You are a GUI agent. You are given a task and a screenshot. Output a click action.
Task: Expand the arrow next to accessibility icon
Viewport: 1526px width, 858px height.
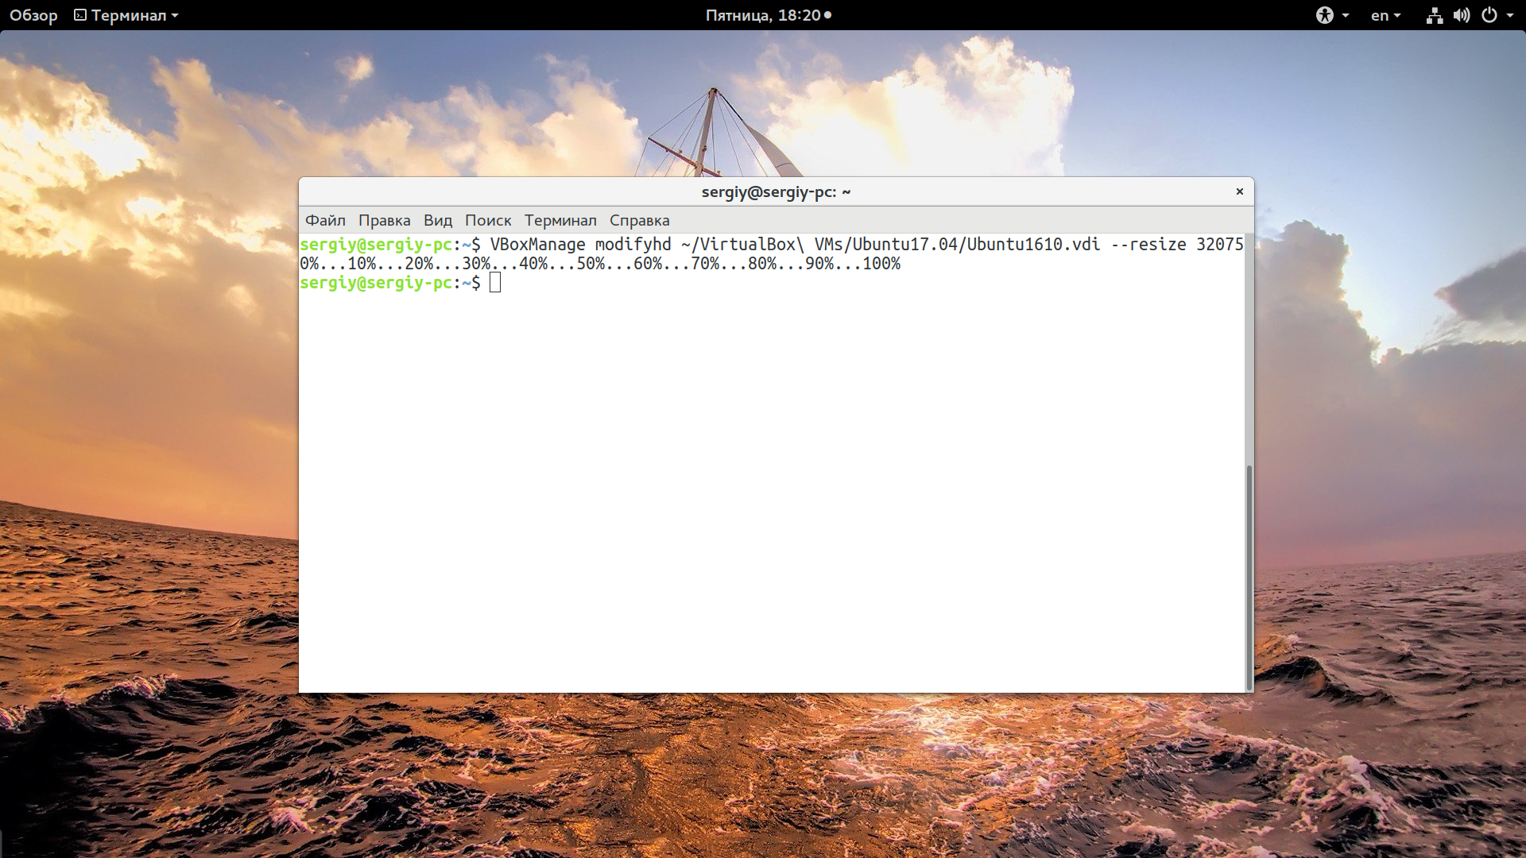pyautogui.click(x=1346, y=16)
